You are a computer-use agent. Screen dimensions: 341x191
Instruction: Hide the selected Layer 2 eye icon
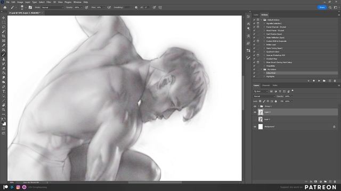pyautogui.click(x=255, y=112)
